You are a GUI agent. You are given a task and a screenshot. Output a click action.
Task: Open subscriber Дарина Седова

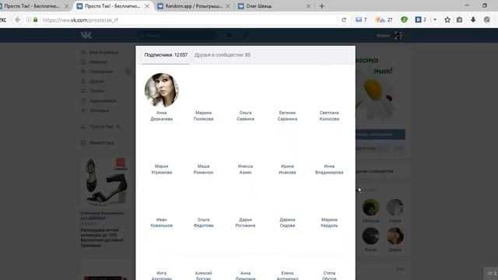coord(287,222)
